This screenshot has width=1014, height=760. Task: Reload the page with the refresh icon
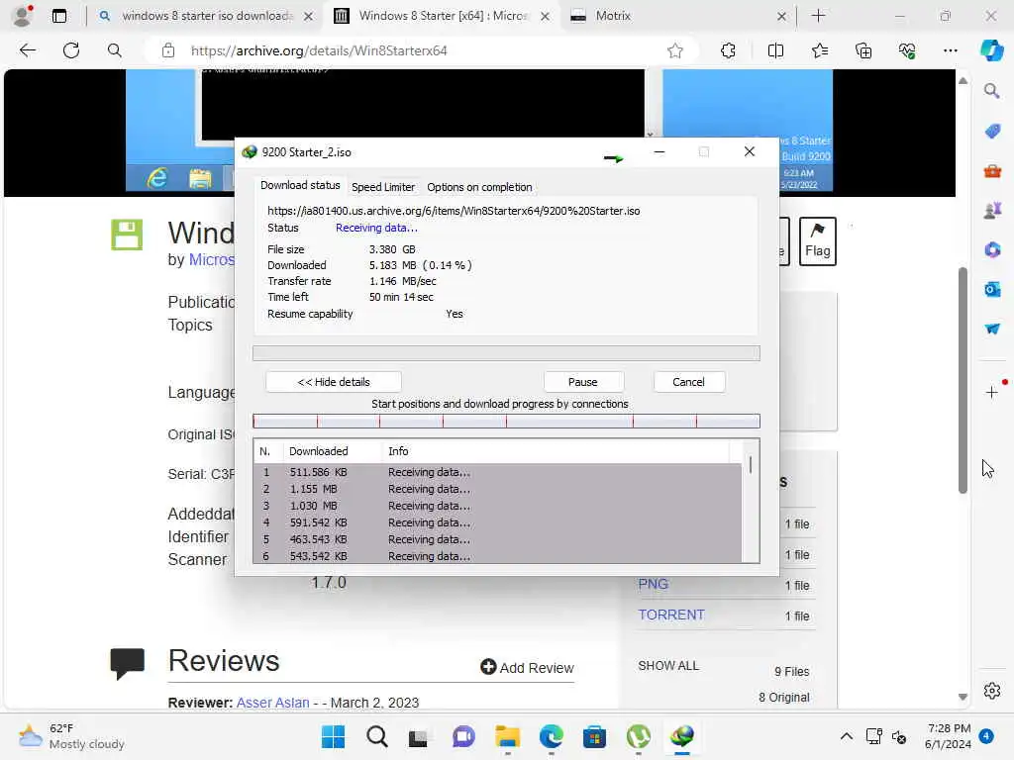click(x=71, y=50)
